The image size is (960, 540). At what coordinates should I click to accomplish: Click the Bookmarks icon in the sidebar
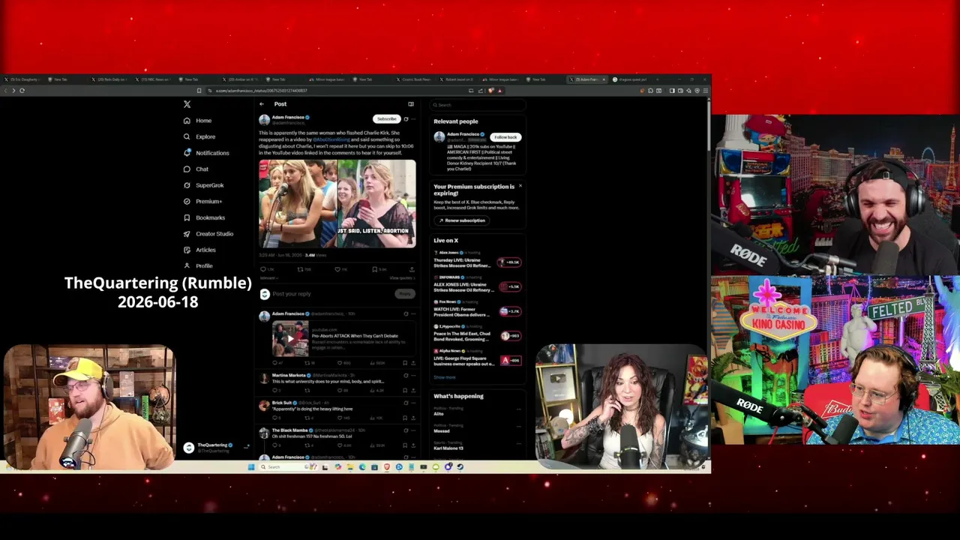coord(187,217)
